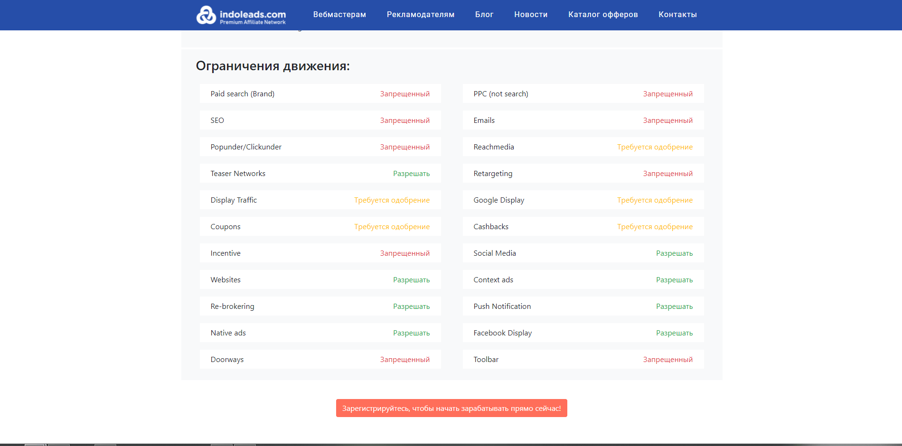Click the Ограничения движения heading

tap(272, 66)
